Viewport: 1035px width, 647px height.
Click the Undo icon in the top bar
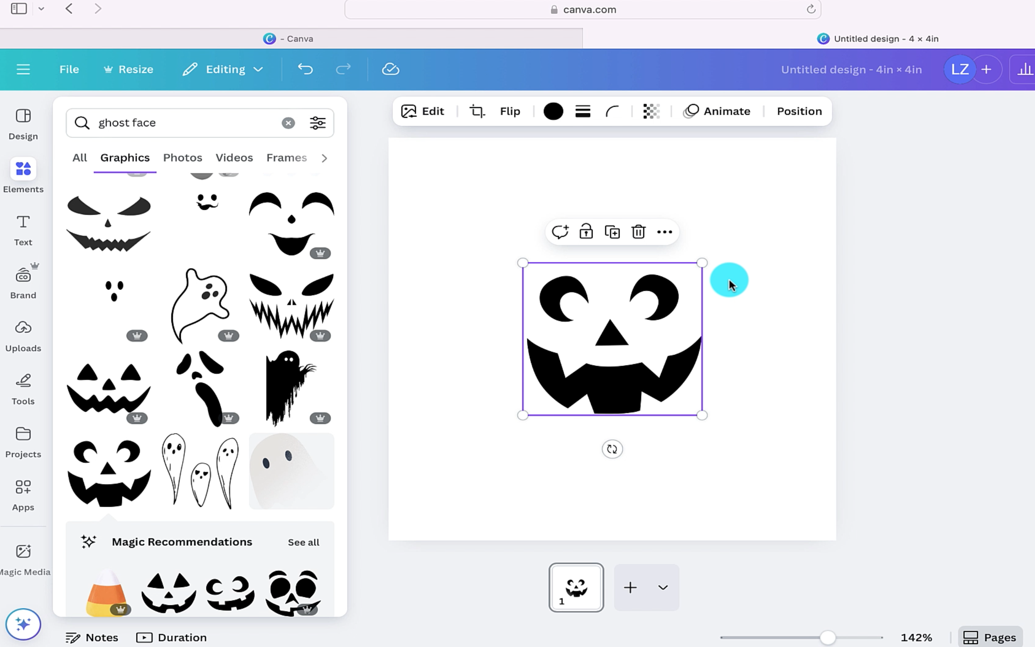point(305,69)
